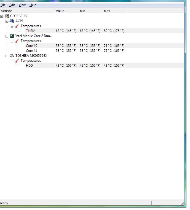The width and height of the screenshot is (190, 210).
Task: Select TOSHIBA MK5055GSX tree label
Action: click(31, 56)
